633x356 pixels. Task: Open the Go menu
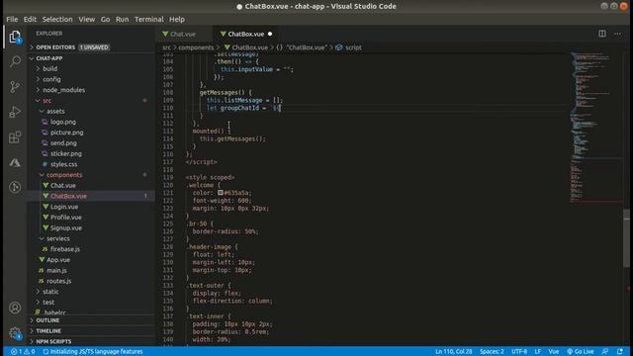click(106, 20)
